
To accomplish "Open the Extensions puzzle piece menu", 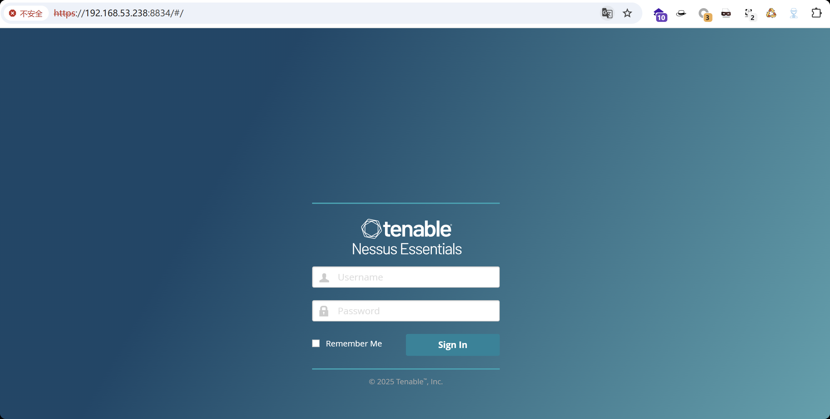I will coord(816,13).
